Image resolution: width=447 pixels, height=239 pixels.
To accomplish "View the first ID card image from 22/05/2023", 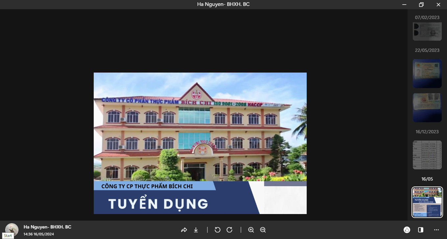I will point(427,73).
